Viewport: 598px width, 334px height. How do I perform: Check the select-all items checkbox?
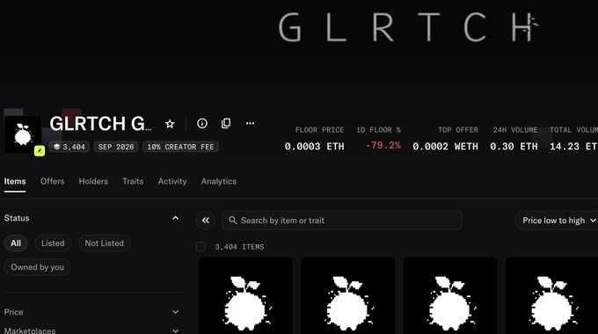pyautogui.click(x=201, y=247)
